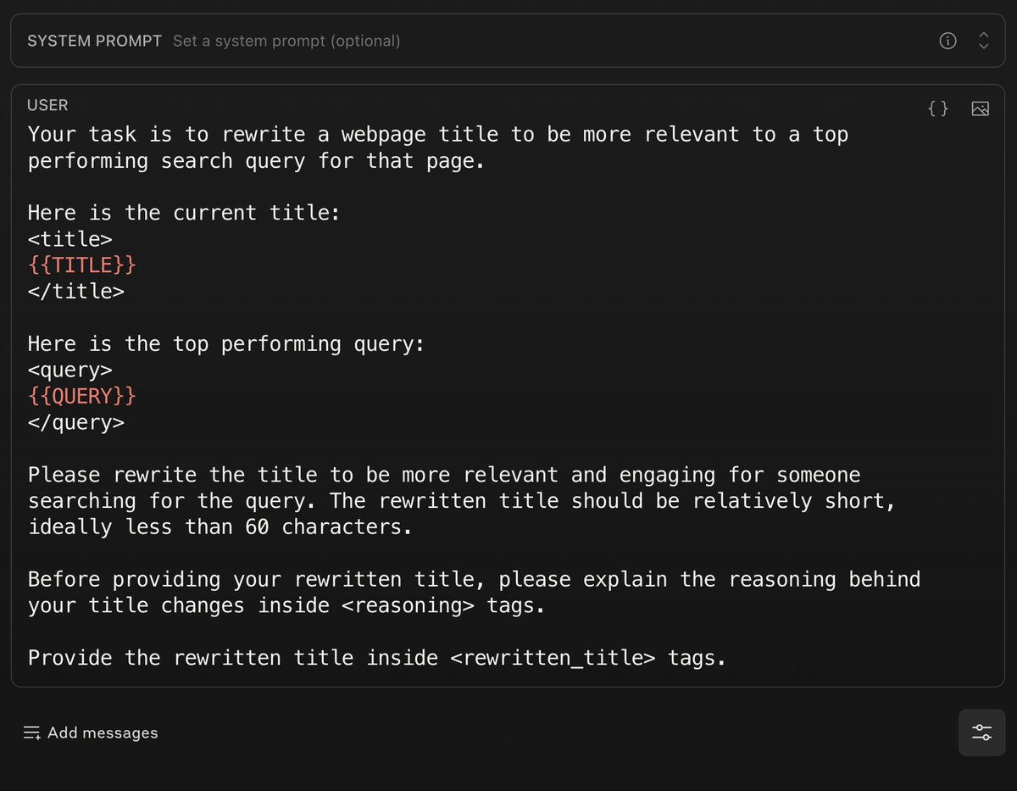The image size is (1017, 791).
Task: Click "Here is the current title:" line
Action: tap(184, 213)
